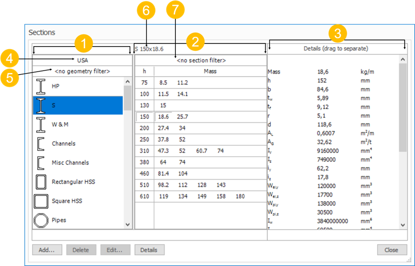This screenshot has height=266, width=415.
Task: Click the S I-beam section icon
Action: (x=40, y=105)
